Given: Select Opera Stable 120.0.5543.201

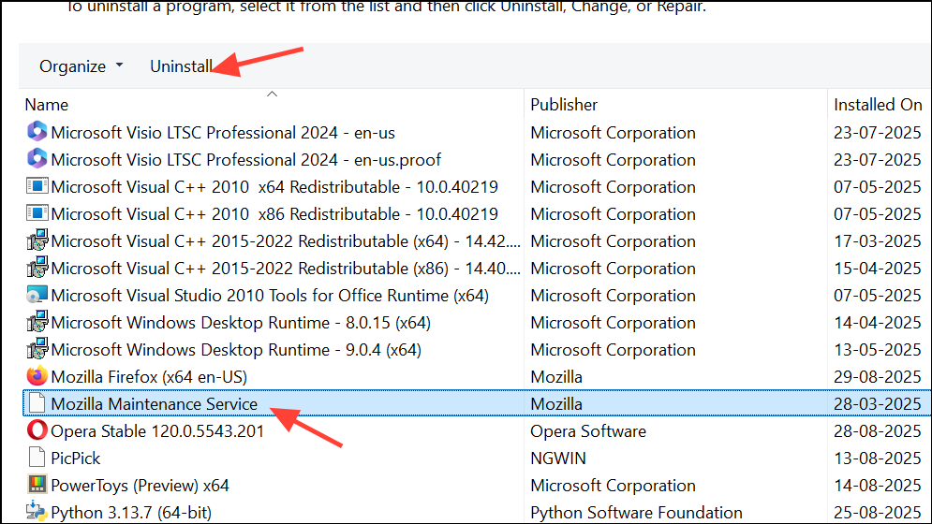Looking at the screenshot, I should [x=157, y=431].
